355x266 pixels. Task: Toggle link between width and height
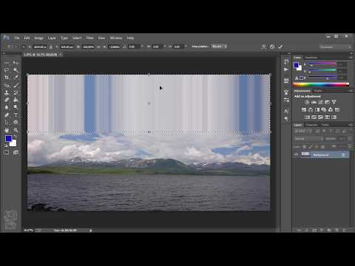pos(98,47)
